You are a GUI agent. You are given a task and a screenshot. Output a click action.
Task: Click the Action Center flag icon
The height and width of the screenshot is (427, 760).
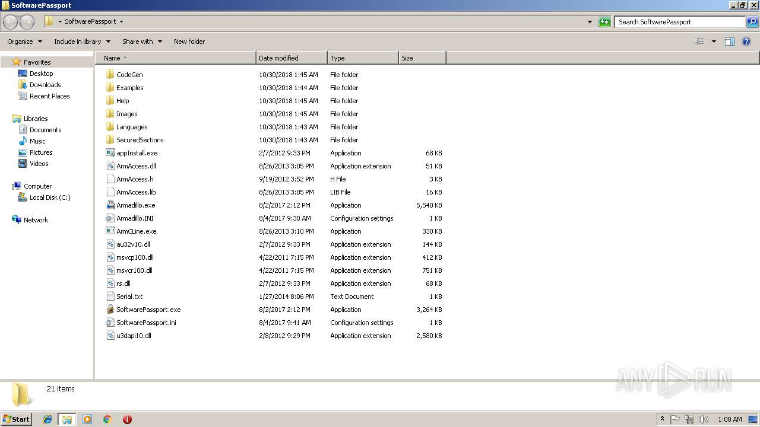(x=675, y=419)
